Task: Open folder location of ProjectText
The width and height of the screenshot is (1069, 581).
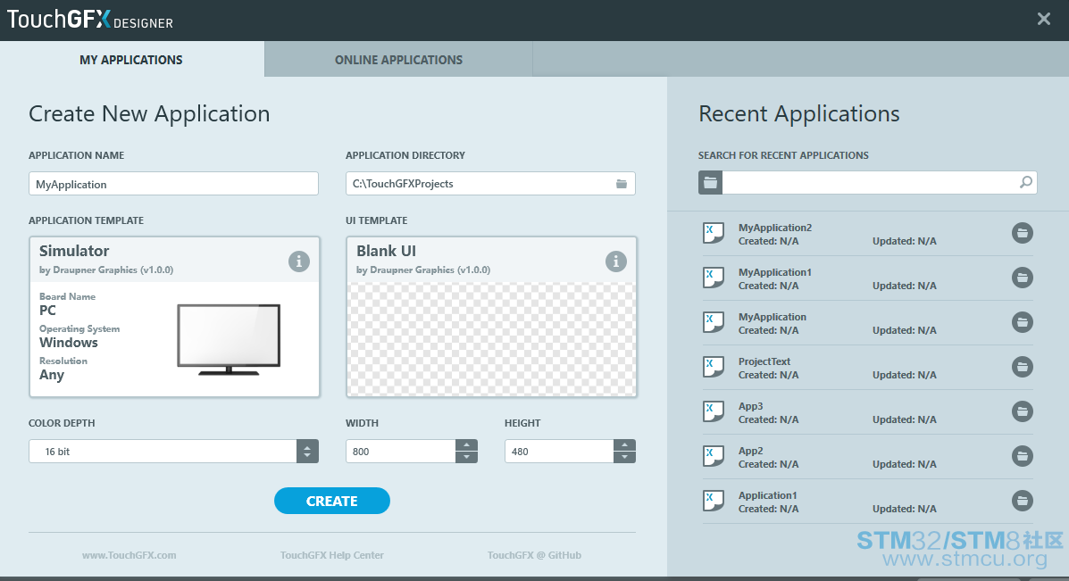Action: point(1022,367)
